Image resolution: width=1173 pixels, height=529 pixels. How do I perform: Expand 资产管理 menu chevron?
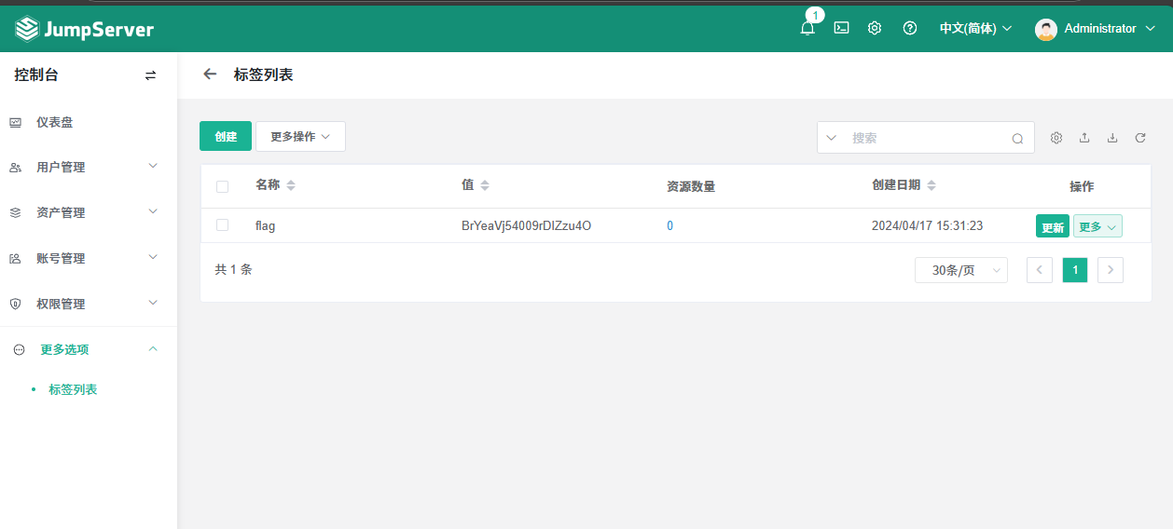point(153,211)
